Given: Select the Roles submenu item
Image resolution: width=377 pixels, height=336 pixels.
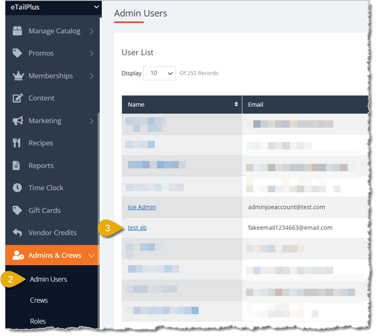Looking at the screenshot, I should [x=38, y=322].
